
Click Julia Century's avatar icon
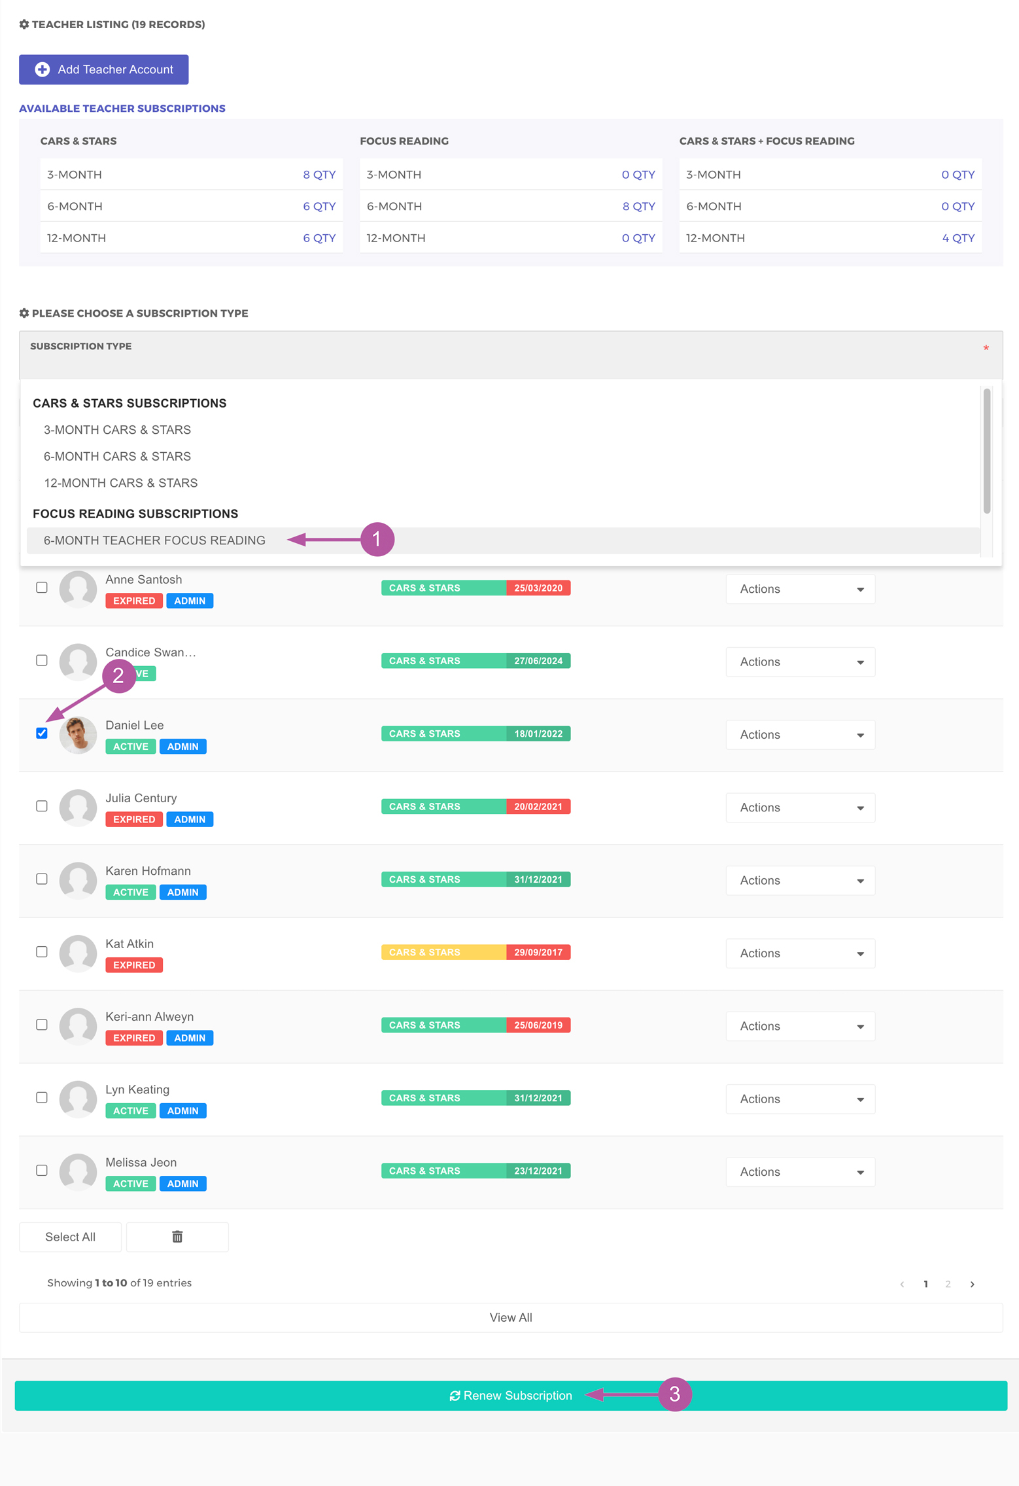pyautogui.click(x=78, y=807)
